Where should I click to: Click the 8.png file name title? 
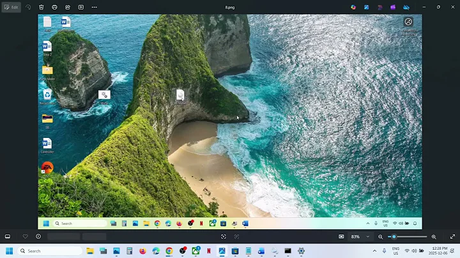click(230, 7)
